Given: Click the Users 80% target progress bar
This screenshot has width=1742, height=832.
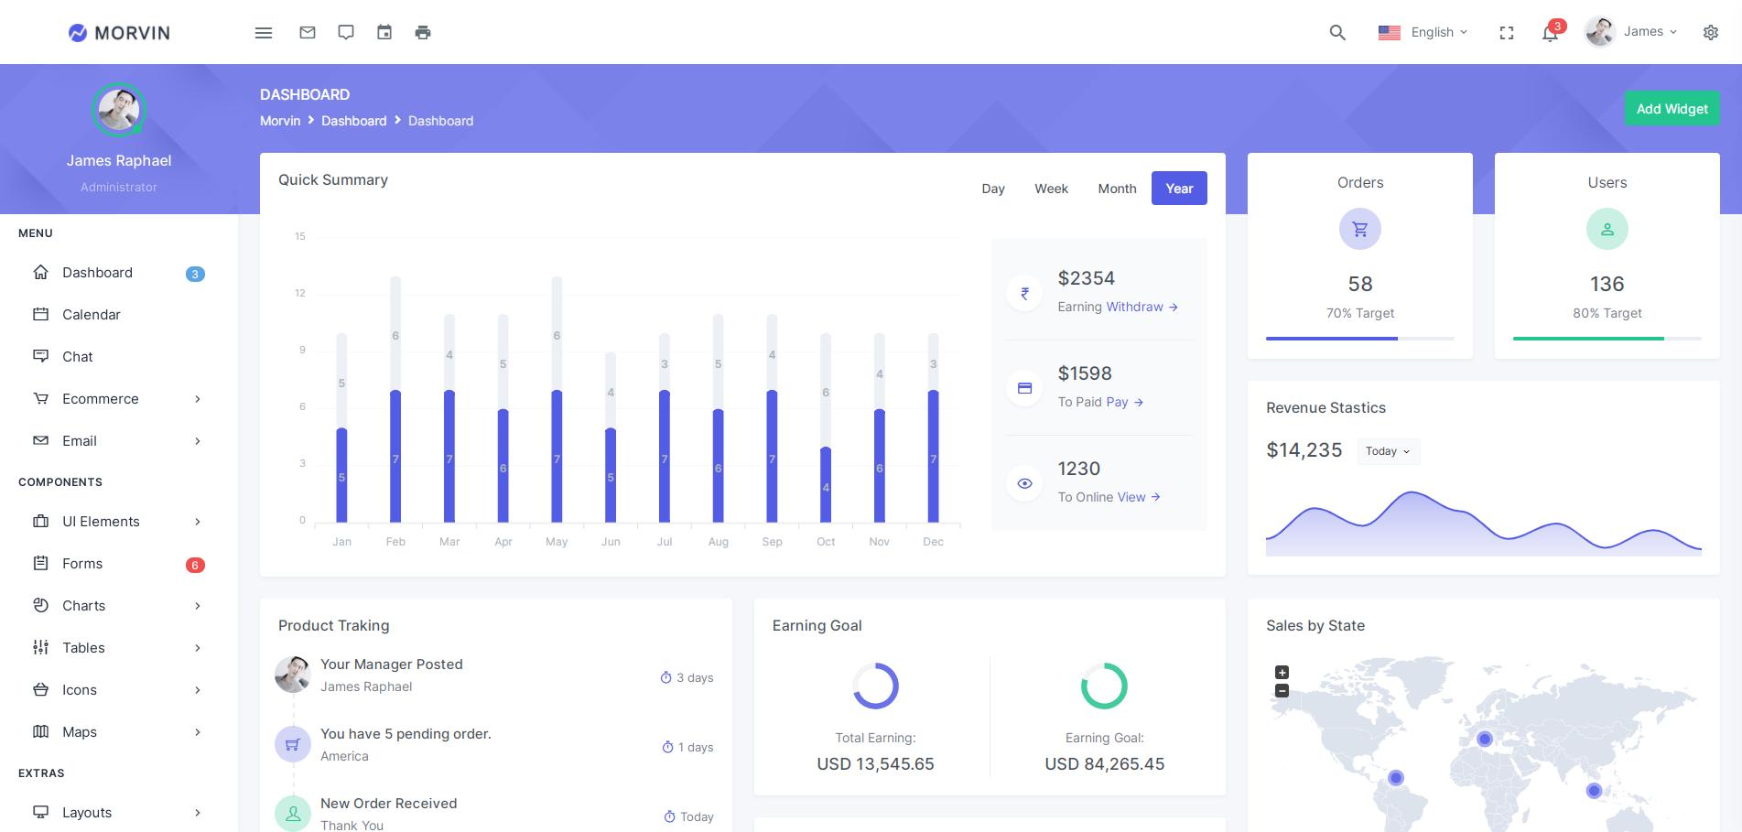Looking at the screenshot, I should 1607,339.
